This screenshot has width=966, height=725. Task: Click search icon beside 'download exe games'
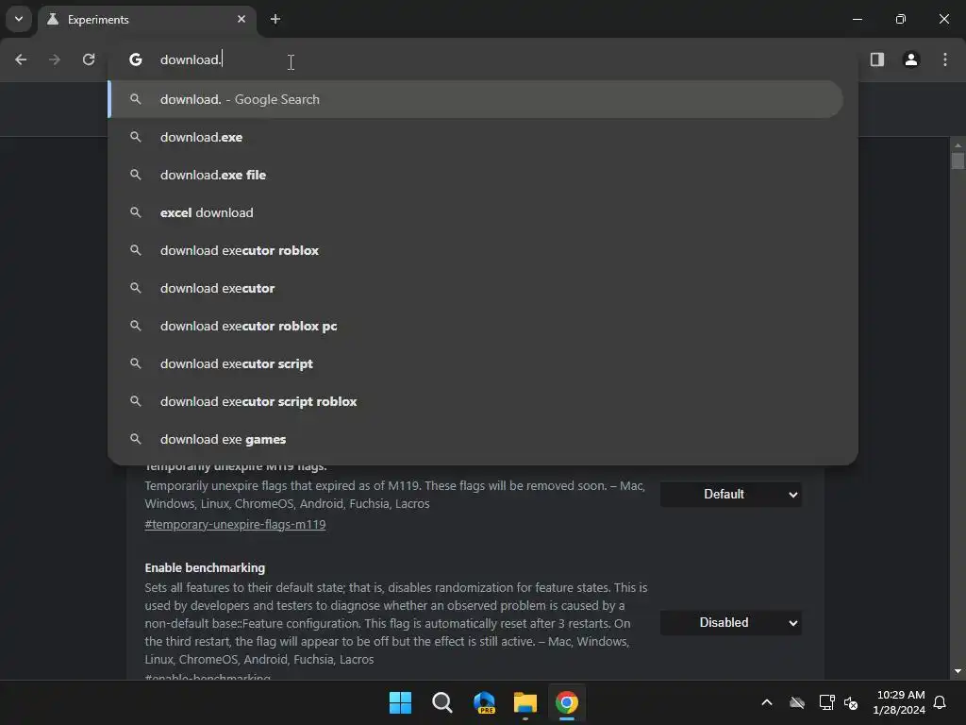click(136, 439)
